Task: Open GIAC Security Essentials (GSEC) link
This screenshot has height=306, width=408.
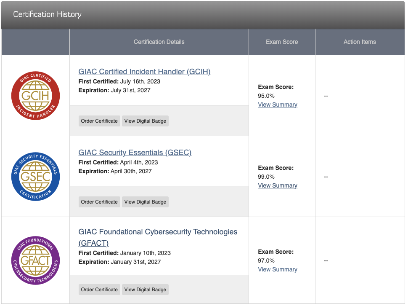Action: 135,153
